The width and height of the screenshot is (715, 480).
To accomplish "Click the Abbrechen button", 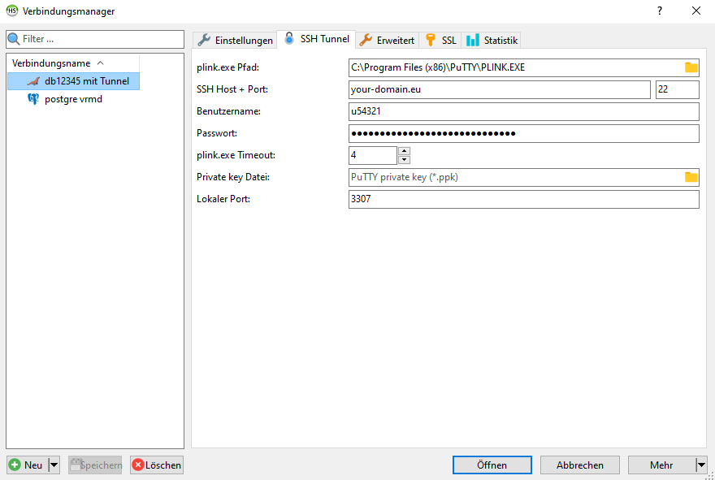I will pyautogui.click(x=579, y=465).
